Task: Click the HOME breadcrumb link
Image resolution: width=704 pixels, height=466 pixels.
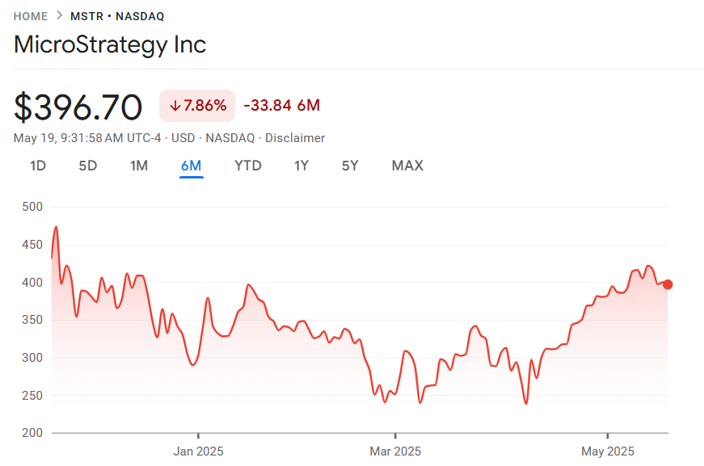Action: [x=31, y=16]
